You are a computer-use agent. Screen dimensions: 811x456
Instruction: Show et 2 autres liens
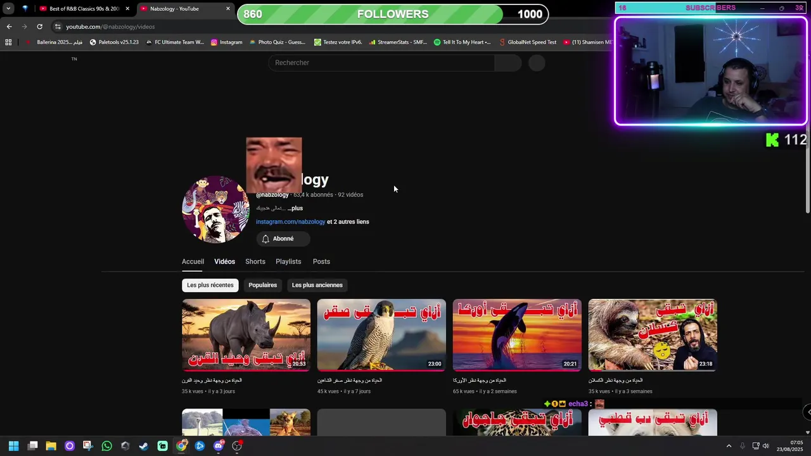click(348, 222)
